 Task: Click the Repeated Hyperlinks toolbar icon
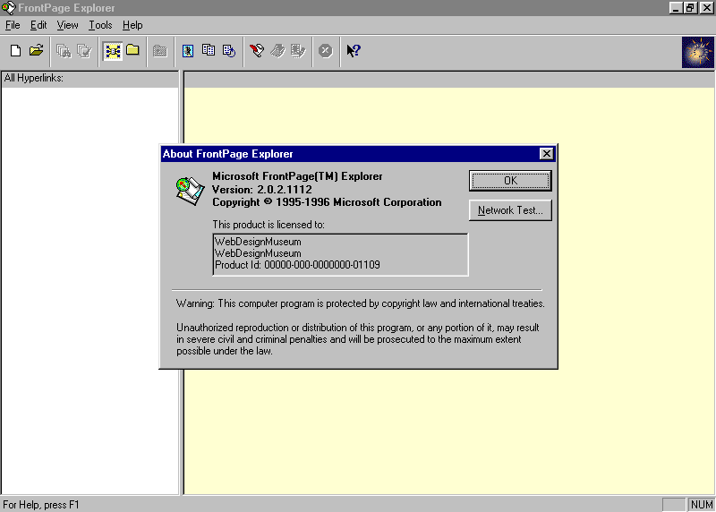(x=209, y=51)
